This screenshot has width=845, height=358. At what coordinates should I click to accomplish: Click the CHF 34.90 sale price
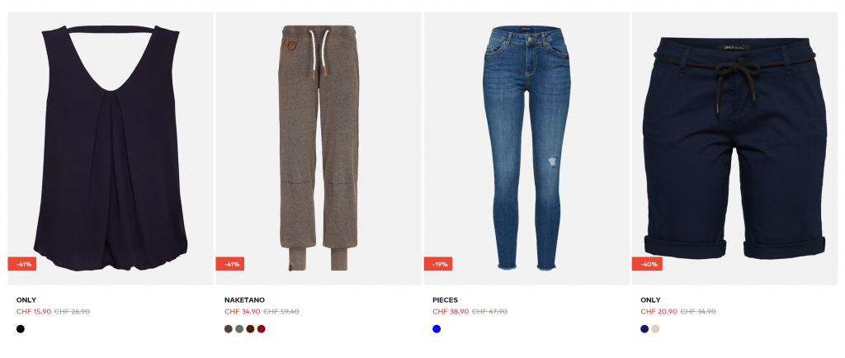243,312
